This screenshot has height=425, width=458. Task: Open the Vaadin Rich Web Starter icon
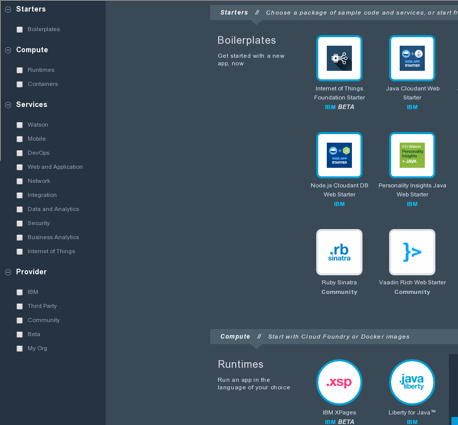[412, 252]
